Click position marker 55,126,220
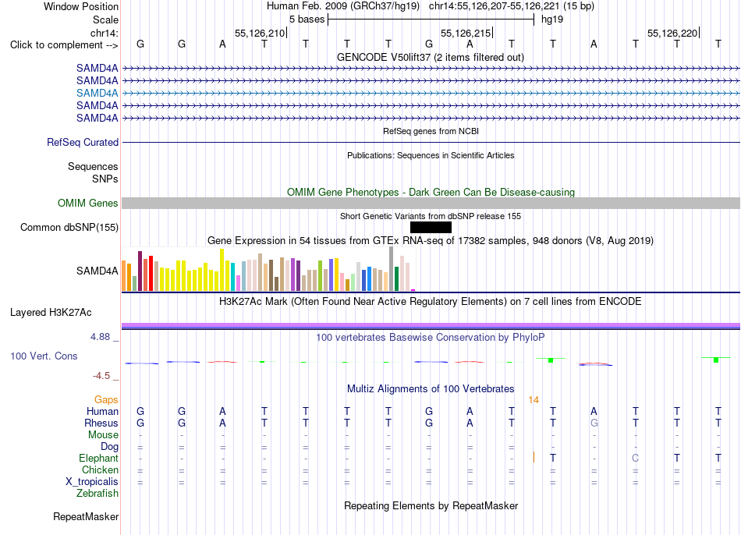This screenshot has width=741, height=535. [x=672, y=33]
